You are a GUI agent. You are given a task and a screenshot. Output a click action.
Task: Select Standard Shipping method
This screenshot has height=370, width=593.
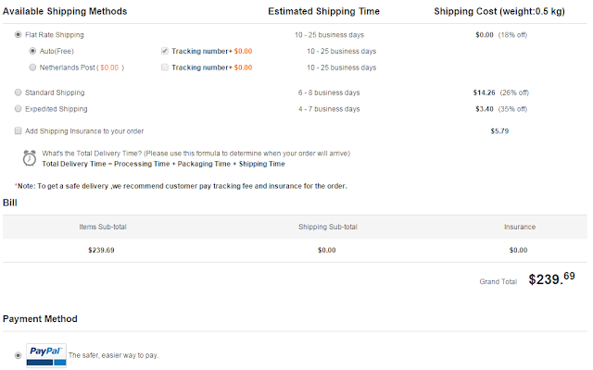click(19, 92)
